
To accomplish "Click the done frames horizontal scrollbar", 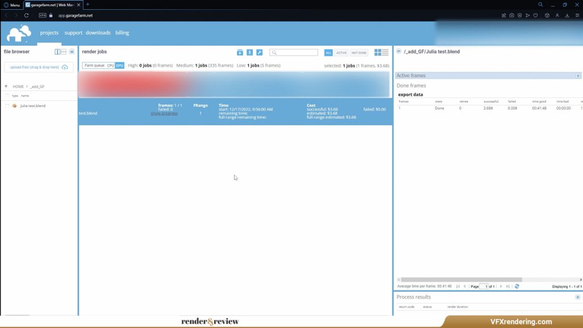I will [x=461, y=280].
